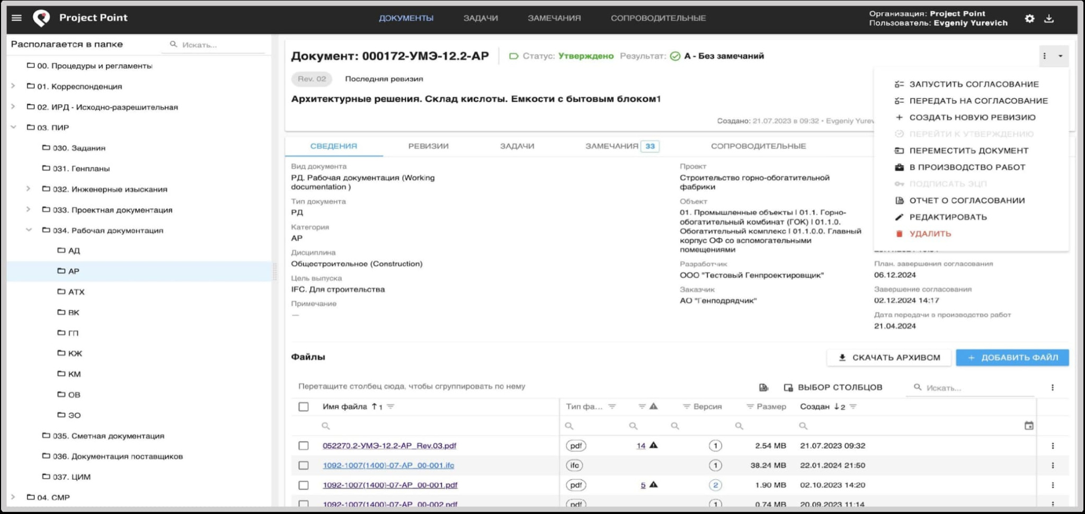Click the green check Результат icon
Image resolution: width=1085 pixels, height=514 pixels.
click(675, 56)
